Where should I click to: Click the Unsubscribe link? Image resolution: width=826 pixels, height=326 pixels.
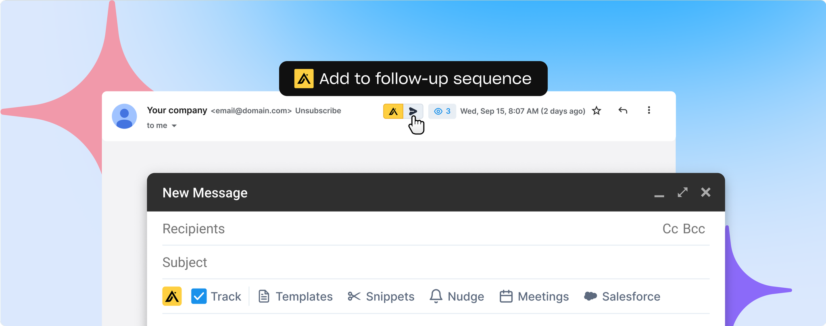pos(318,111)
